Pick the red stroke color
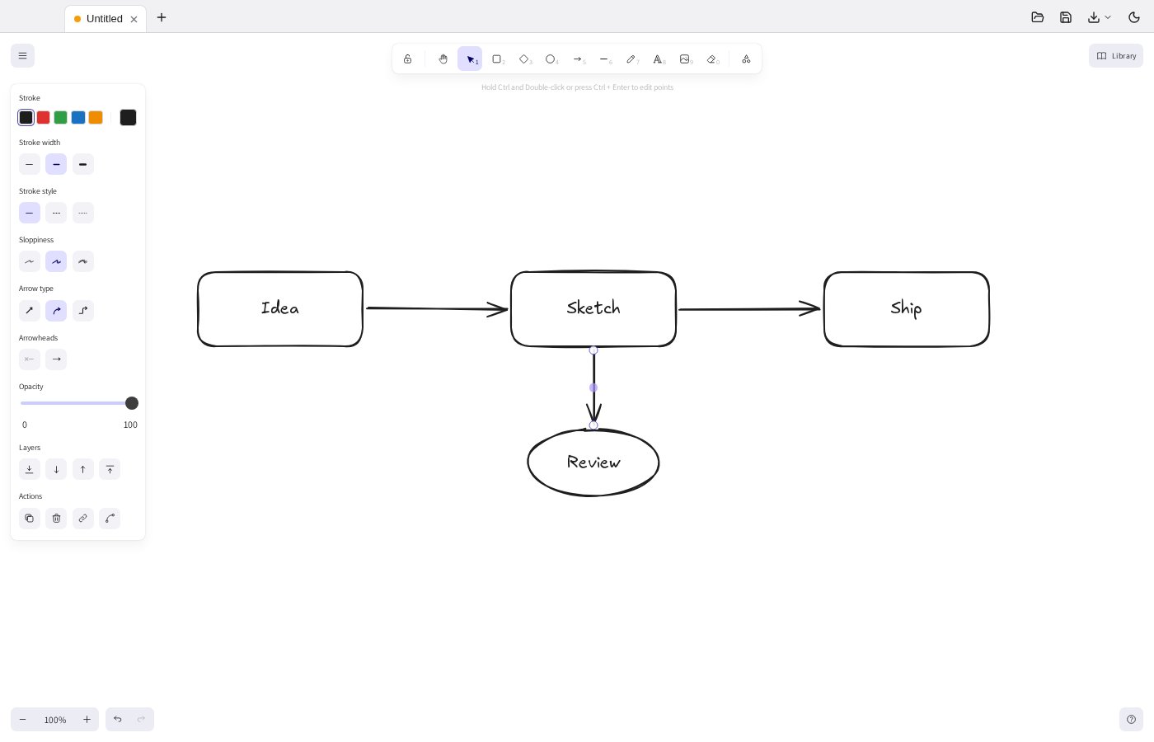 44,118
